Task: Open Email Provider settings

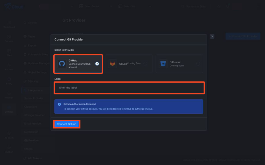Action: click(33, 123)
